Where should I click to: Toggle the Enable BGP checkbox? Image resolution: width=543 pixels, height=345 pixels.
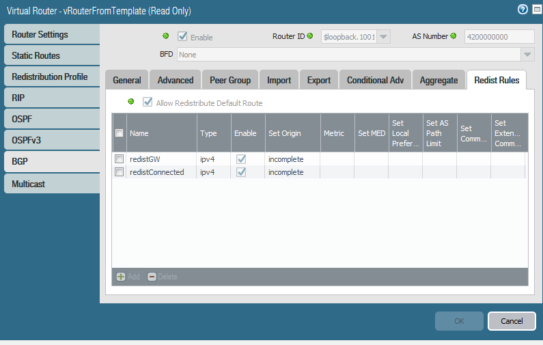point(182,37)
